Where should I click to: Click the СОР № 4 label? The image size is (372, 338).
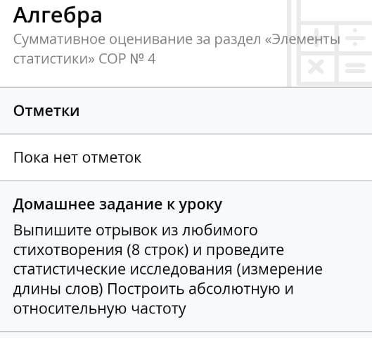click(127, 59)
